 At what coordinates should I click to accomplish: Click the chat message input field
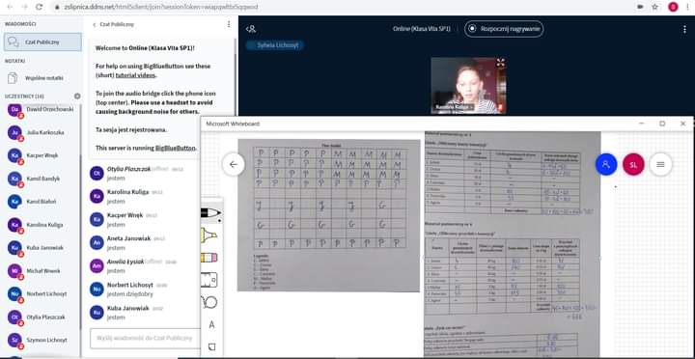[145, 338]
